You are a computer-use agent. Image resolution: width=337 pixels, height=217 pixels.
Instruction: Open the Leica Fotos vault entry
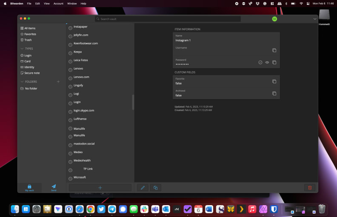[100, 61]
